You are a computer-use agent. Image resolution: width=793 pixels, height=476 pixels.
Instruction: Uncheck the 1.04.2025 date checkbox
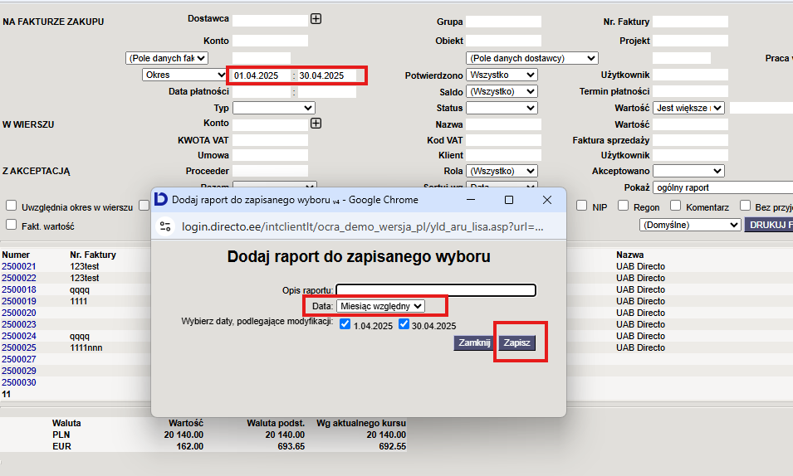[x=345, y=324]
